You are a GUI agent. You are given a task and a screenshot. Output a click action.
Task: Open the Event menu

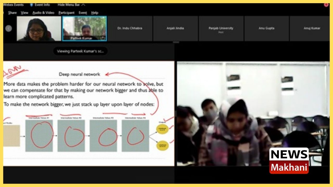[x=83, y=13]
